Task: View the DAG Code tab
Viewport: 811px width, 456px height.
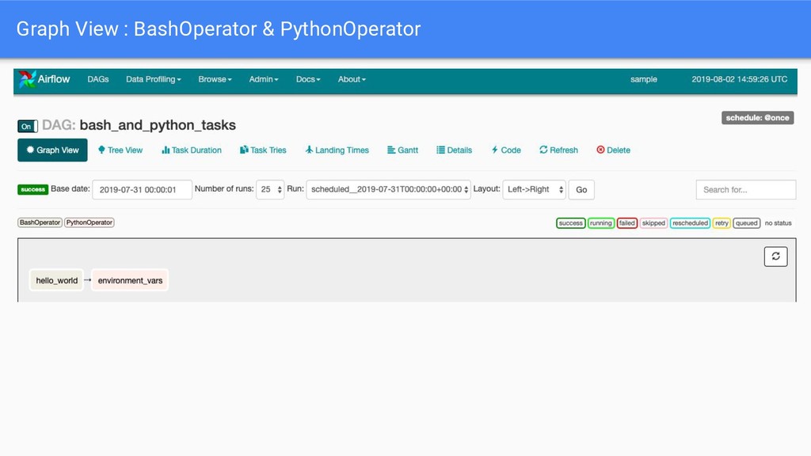Action: tap(506, 150)
